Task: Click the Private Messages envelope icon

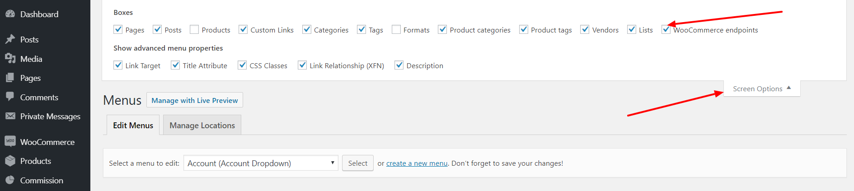Action: coord(10,116)
